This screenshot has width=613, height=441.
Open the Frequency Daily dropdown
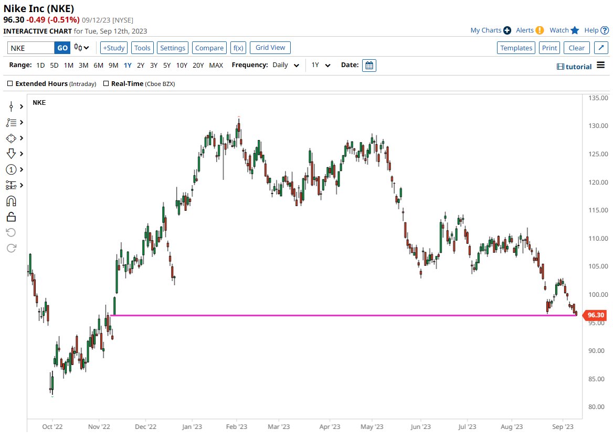point(286,65)
